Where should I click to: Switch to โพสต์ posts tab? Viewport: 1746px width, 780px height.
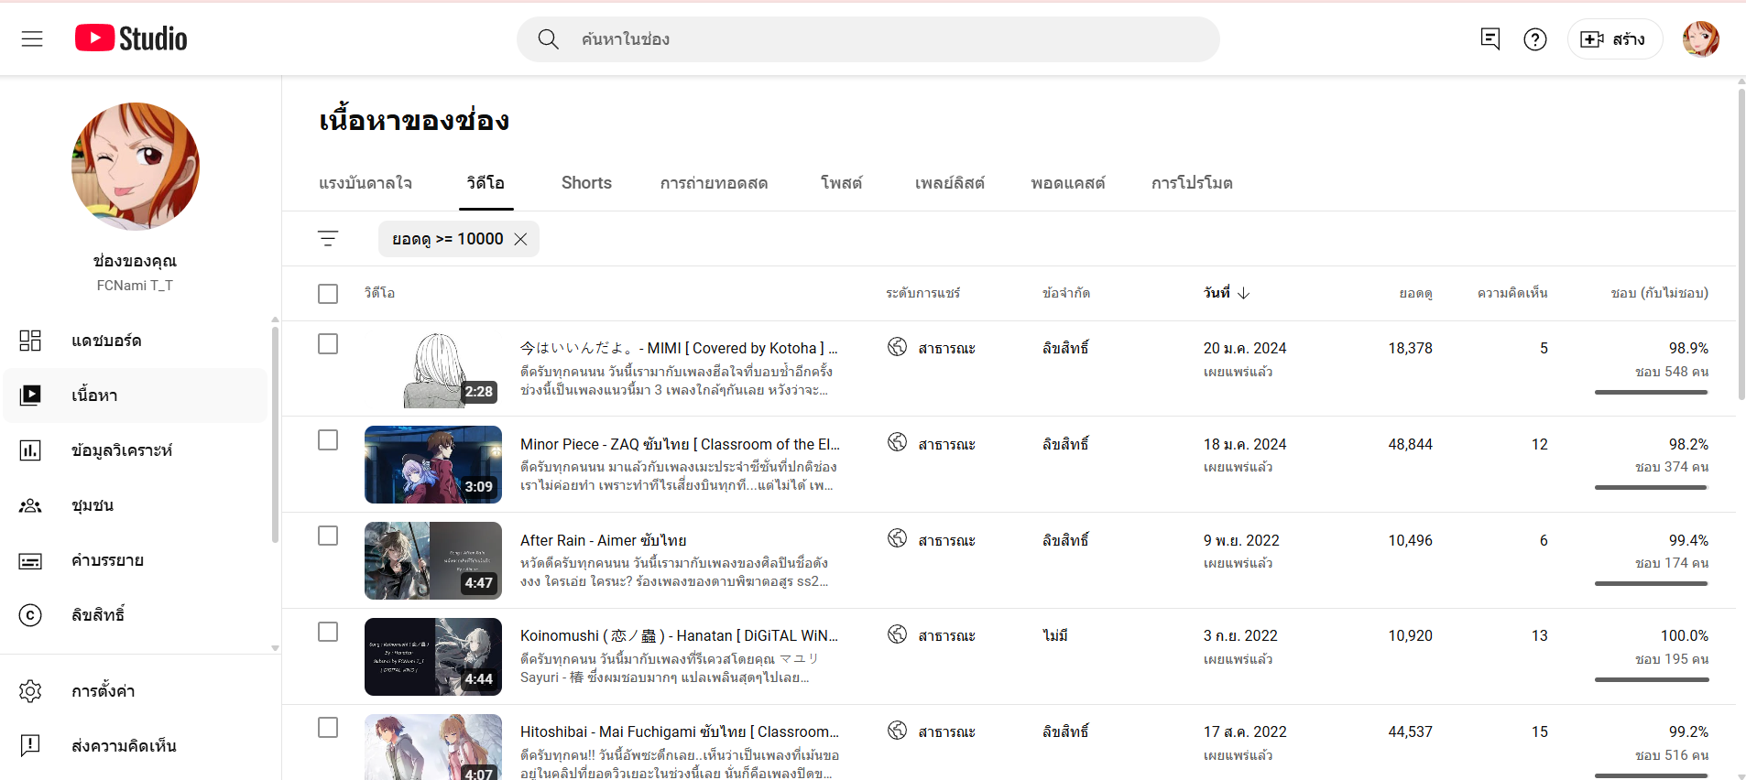841,183
